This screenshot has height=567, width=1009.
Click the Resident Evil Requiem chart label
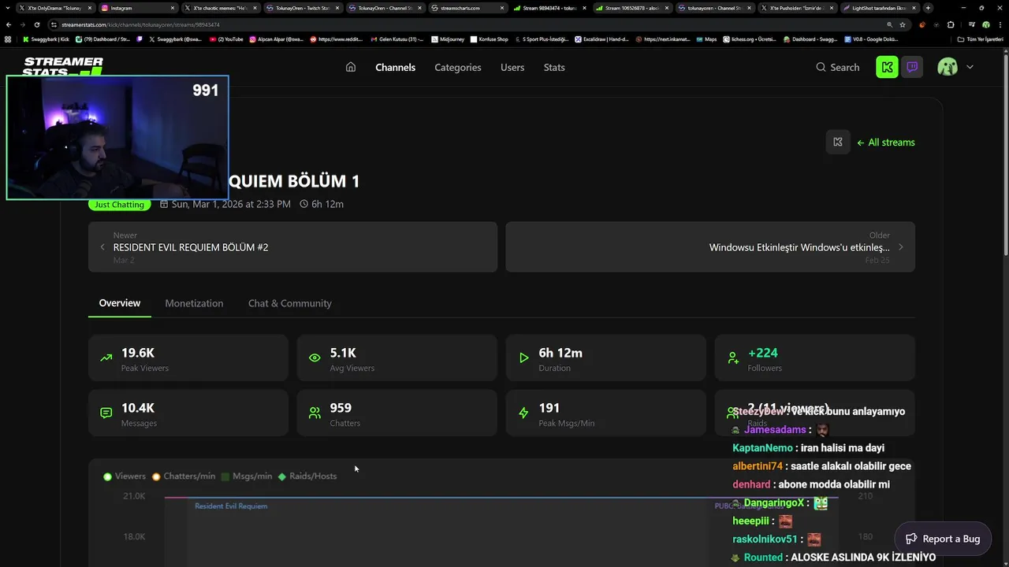coord(231,506)
